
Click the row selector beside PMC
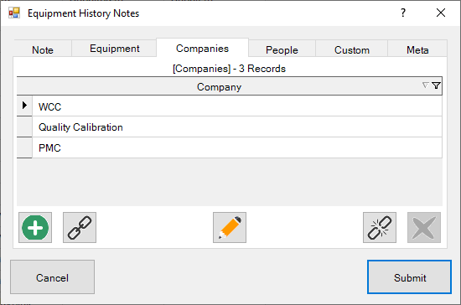pyautogui.click(x=24, y=147)
